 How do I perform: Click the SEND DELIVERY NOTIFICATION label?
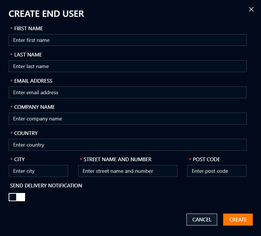pyautogui.click(x=46, y=186)
